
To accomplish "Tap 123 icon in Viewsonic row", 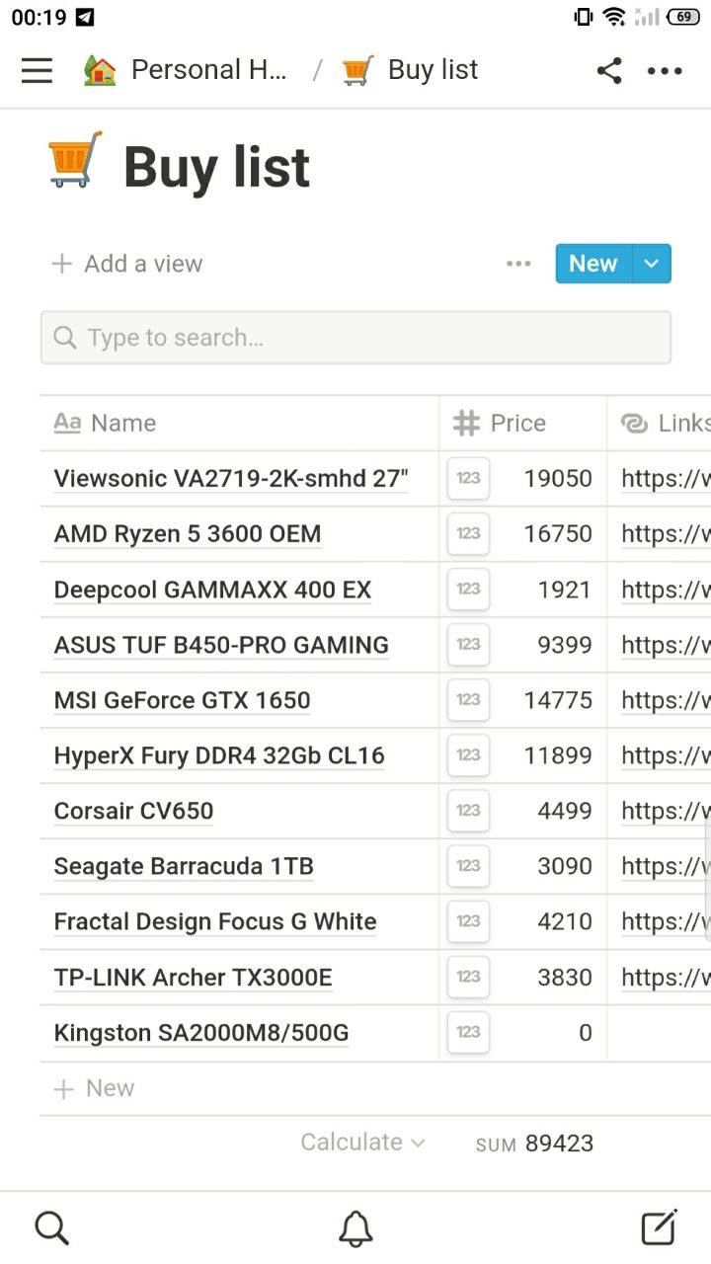I will tap(468, 479).
